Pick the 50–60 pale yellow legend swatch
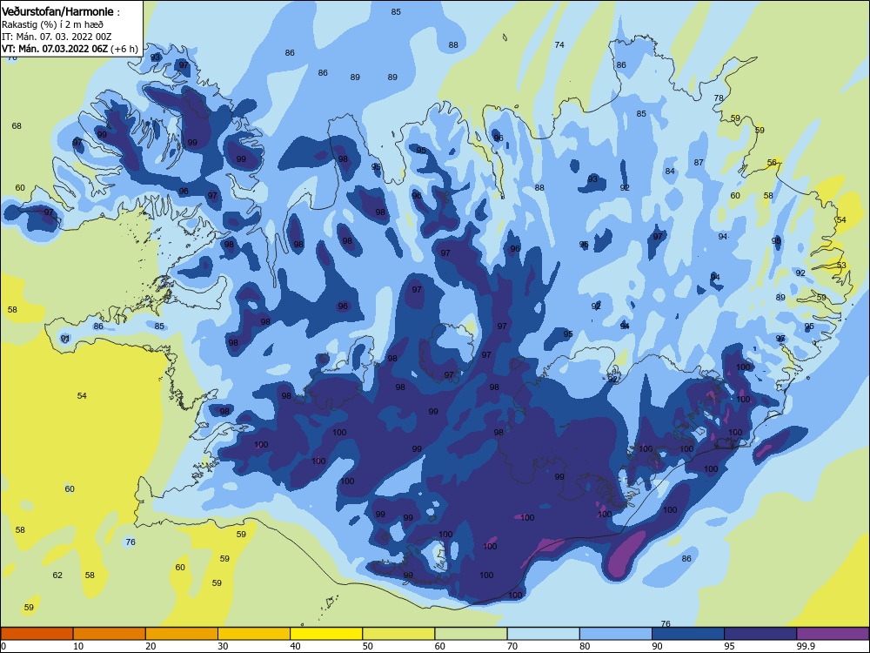The image size is (870, 653). click(398, 634)
